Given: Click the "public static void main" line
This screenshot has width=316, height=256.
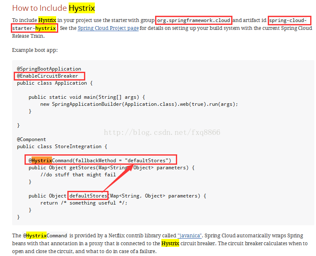Looking at the screenshot, I should pos(86,97).
